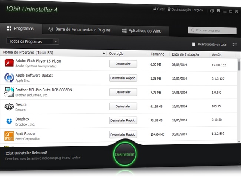Select the Foxit Reader program name
Screen dimensions: 241x177
26,134
